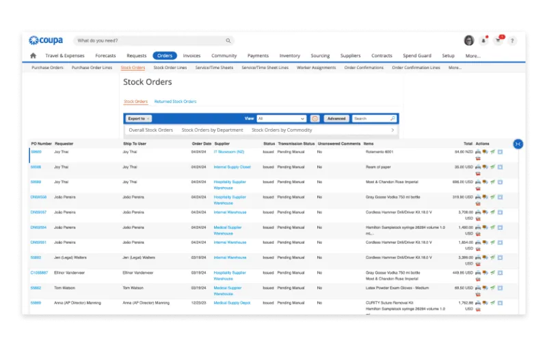Click blue square icon for Gray Goose 319.90 row
The image size is (547, 346).
[500, 197]
